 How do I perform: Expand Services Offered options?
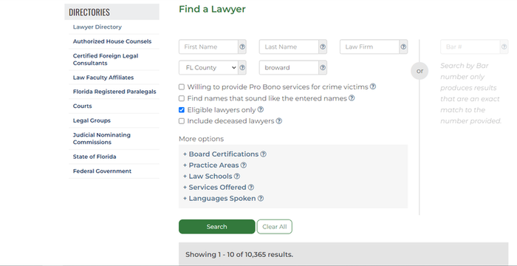click(x=215, y=187)
